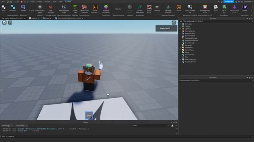
Task: Open the Welding plugin dropdown
Action: point(157,9)
